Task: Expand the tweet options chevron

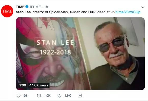Action: pyautogui.click(x=143, y=7)
